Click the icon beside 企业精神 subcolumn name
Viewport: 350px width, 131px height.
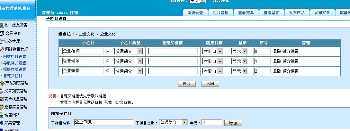[108, 51]
